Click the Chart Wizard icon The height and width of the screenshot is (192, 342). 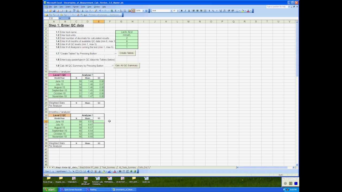(130, 11)
